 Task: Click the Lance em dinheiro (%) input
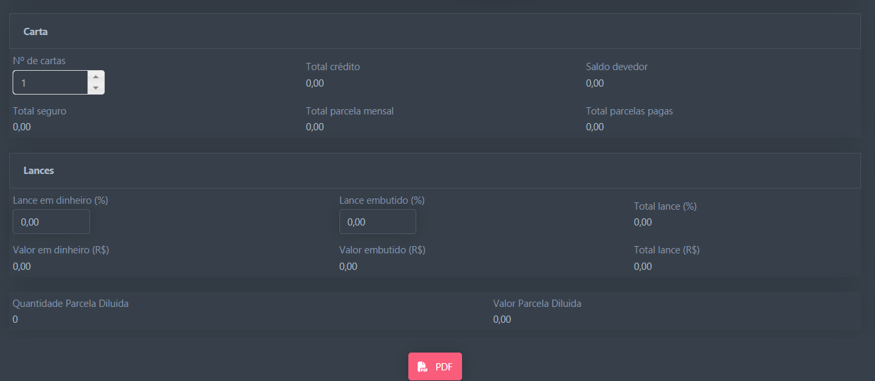click(x=51, y=222)
